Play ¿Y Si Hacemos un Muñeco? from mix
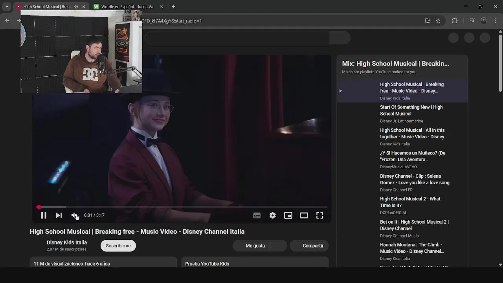The height and width of the screenshot is (283, 503). coord(402,160)
